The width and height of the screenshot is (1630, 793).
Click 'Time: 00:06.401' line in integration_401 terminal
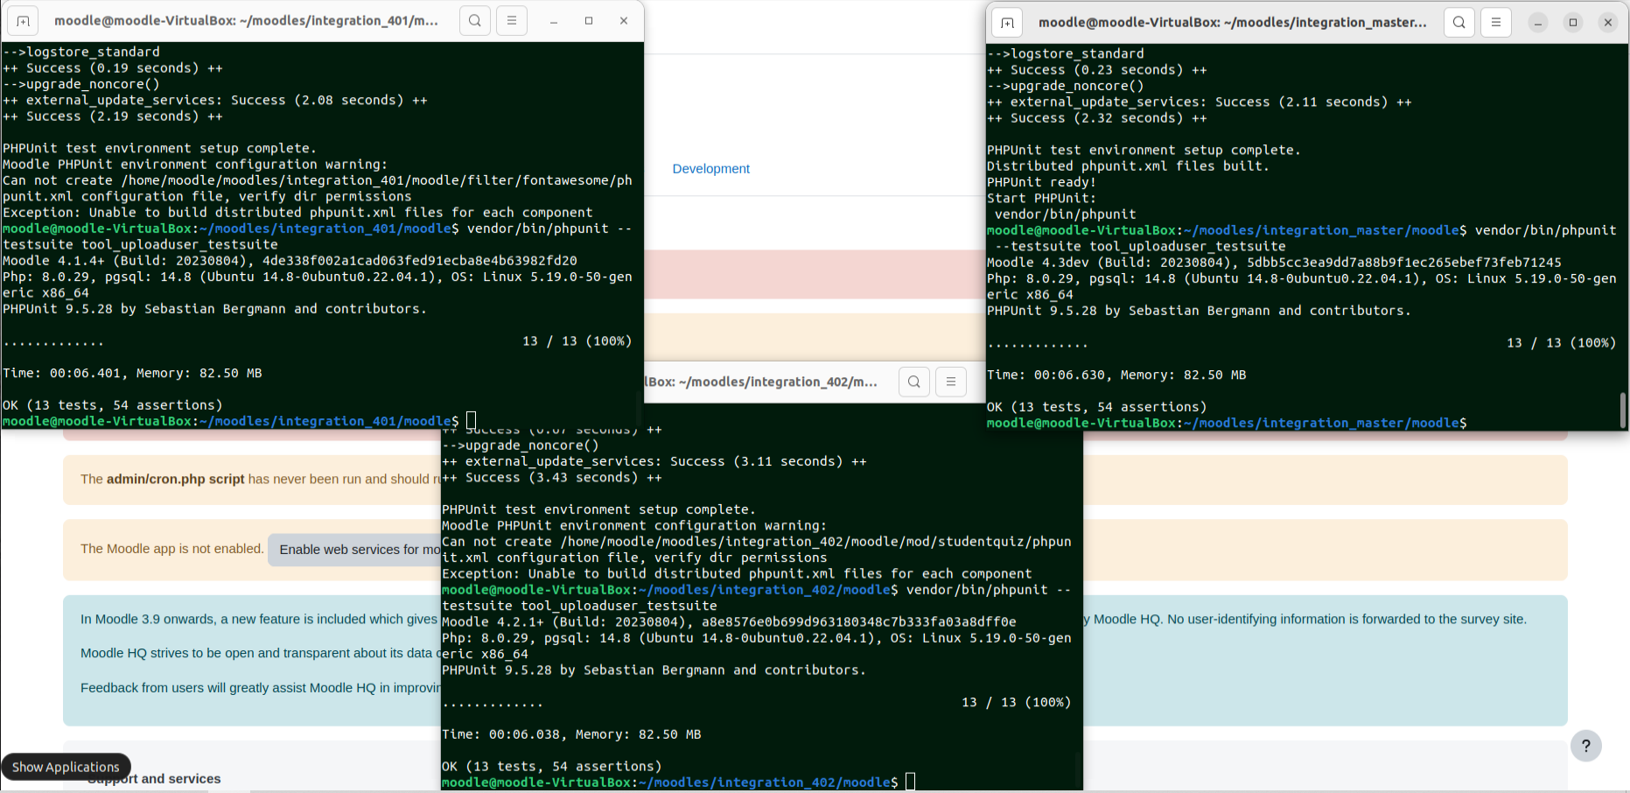coord(132,373)
